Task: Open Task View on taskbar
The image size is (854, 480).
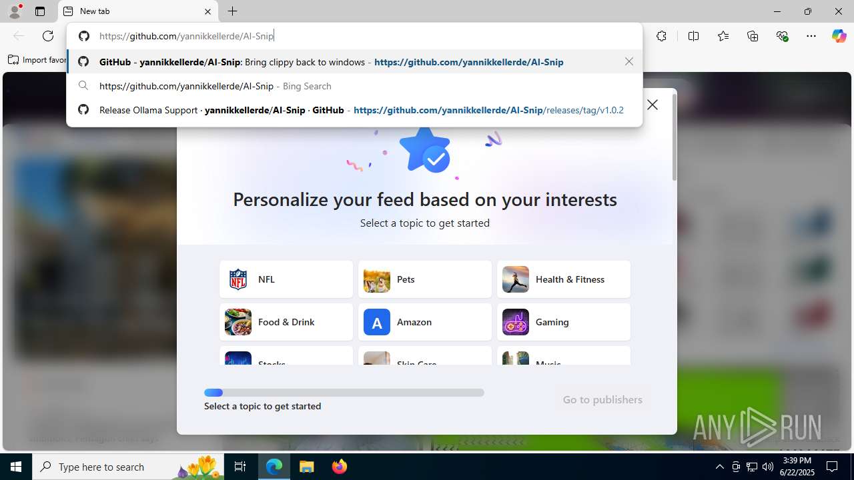Action: coord(240,467)
